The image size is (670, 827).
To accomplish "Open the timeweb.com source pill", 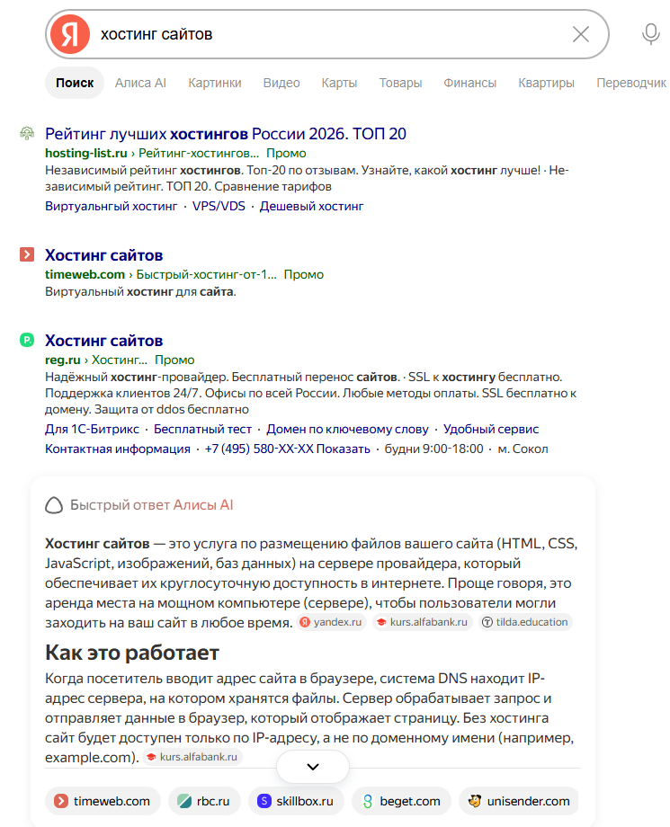I will click(102, 801).
